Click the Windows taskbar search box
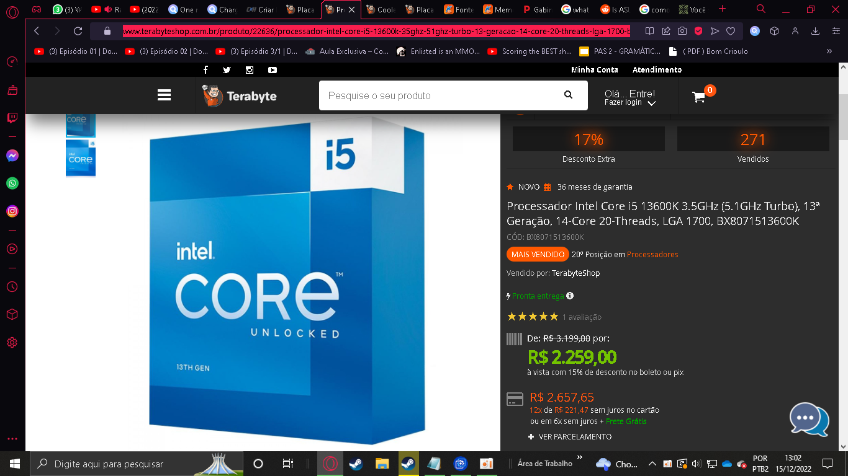The image size is (848, 476). pos(135,464)
